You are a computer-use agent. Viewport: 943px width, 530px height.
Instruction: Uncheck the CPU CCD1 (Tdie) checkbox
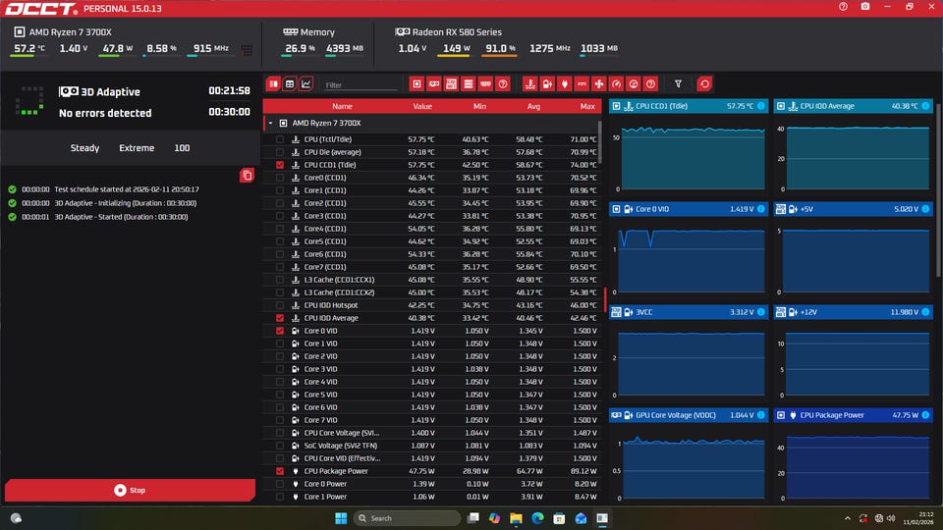[280, 165]
